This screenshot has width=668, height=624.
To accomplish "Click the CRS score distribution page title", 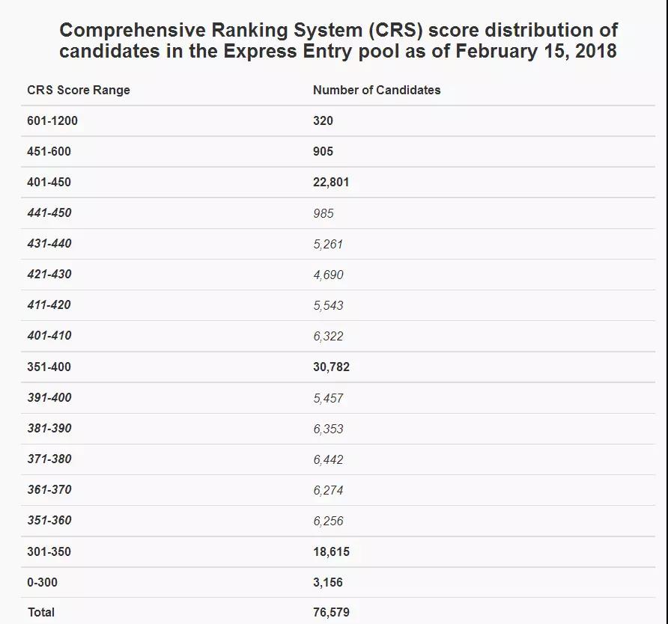I will point(338,40).
